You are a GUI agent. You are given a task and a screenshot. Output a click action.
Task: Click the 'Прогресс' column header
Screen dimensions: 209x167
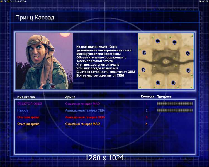[164, 97]
